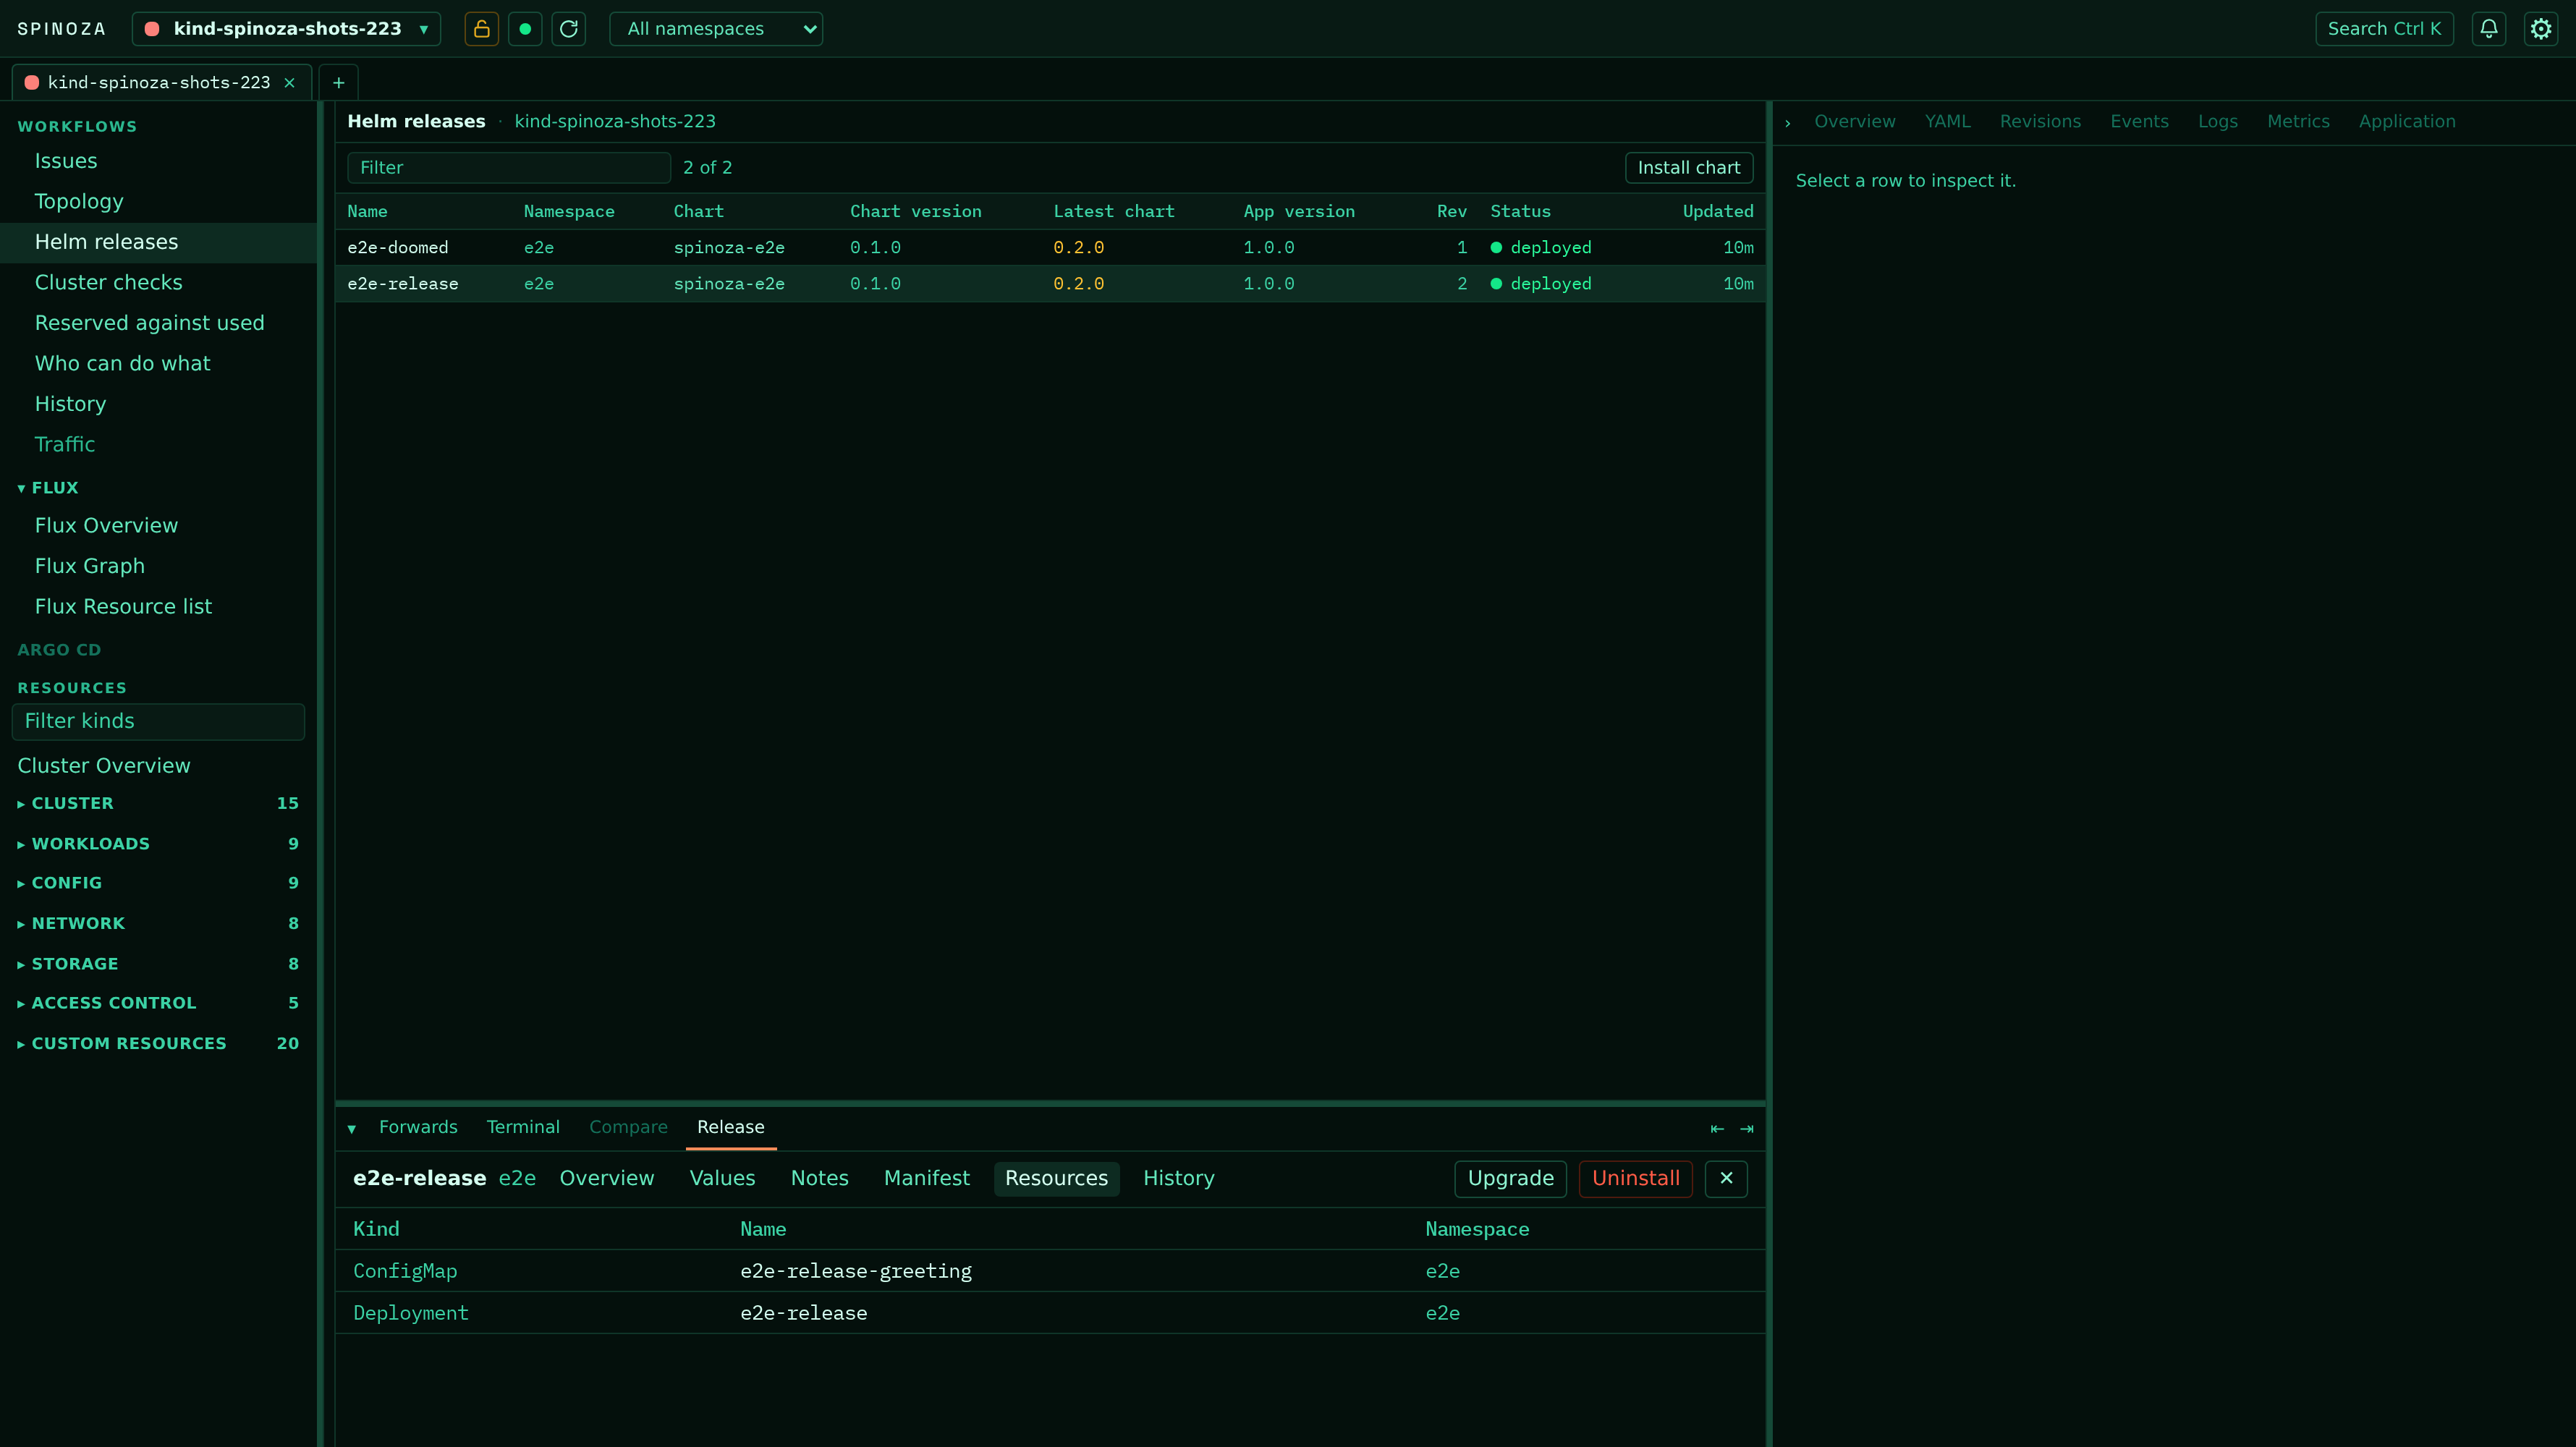
Task: Switch to the Forwards tab
Action: point(418,1127)
